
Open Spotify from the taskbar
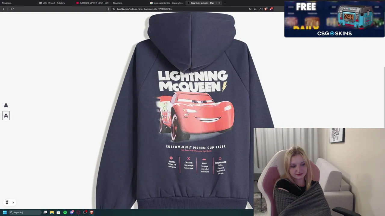tap(65, 212)
